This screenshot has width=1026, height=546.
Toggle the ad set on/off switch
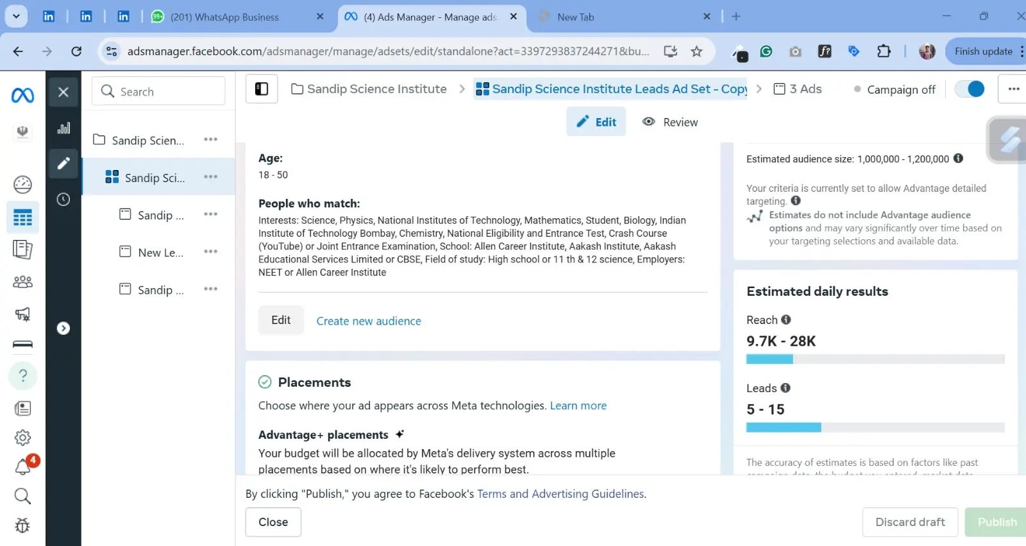coord(970,89)
